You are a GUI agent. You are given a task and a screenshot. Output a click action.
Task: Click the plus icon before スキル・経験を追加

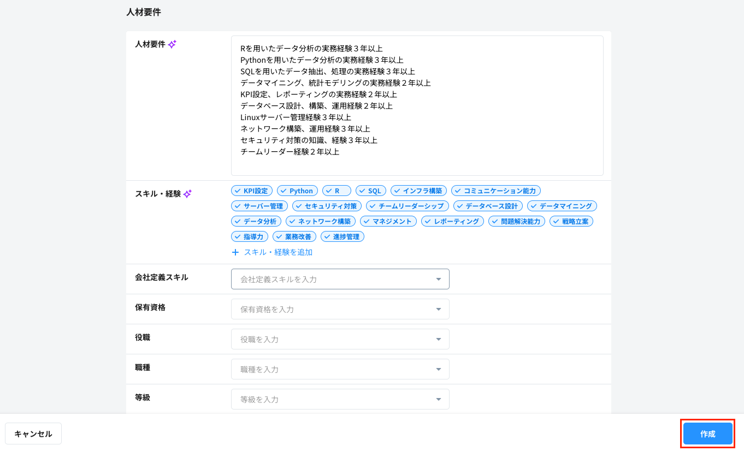point(235,252)
